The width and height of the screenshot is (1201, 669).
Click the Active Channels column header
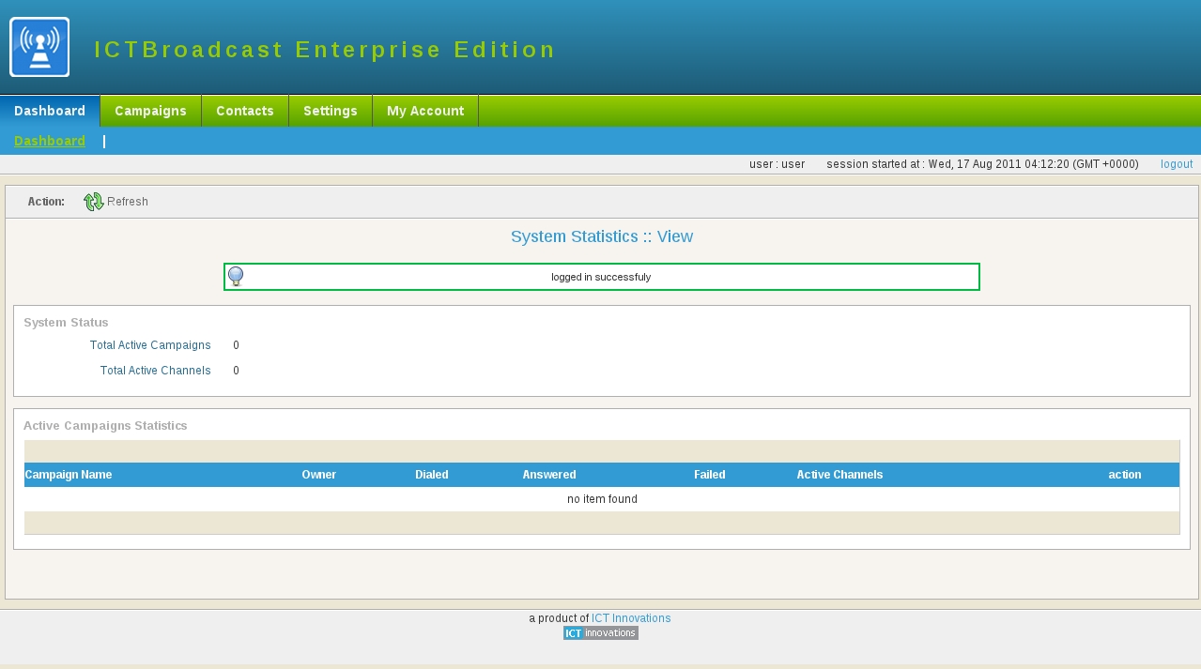point(839,475)
